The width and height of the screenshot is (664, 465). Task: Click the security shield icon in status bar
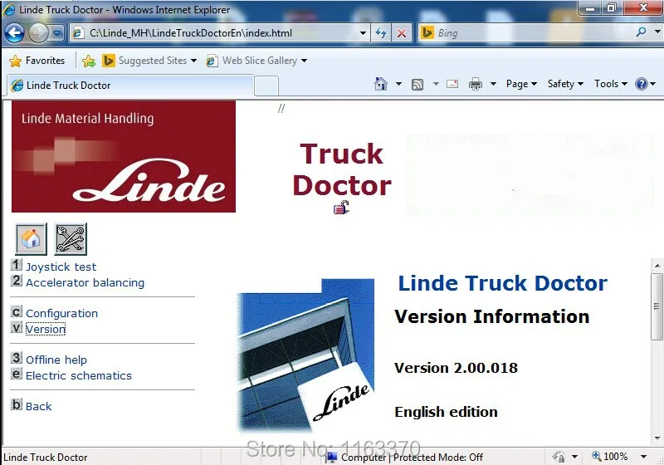point(559,457)
